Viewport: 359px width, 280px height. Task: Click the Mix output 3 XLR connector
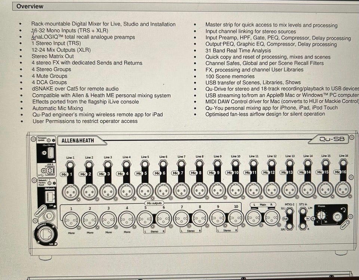(x=108, y=220)
